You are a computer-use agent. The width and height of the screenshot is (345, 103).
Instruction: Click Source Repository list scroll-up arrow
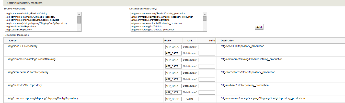click(x=79, y=14)
